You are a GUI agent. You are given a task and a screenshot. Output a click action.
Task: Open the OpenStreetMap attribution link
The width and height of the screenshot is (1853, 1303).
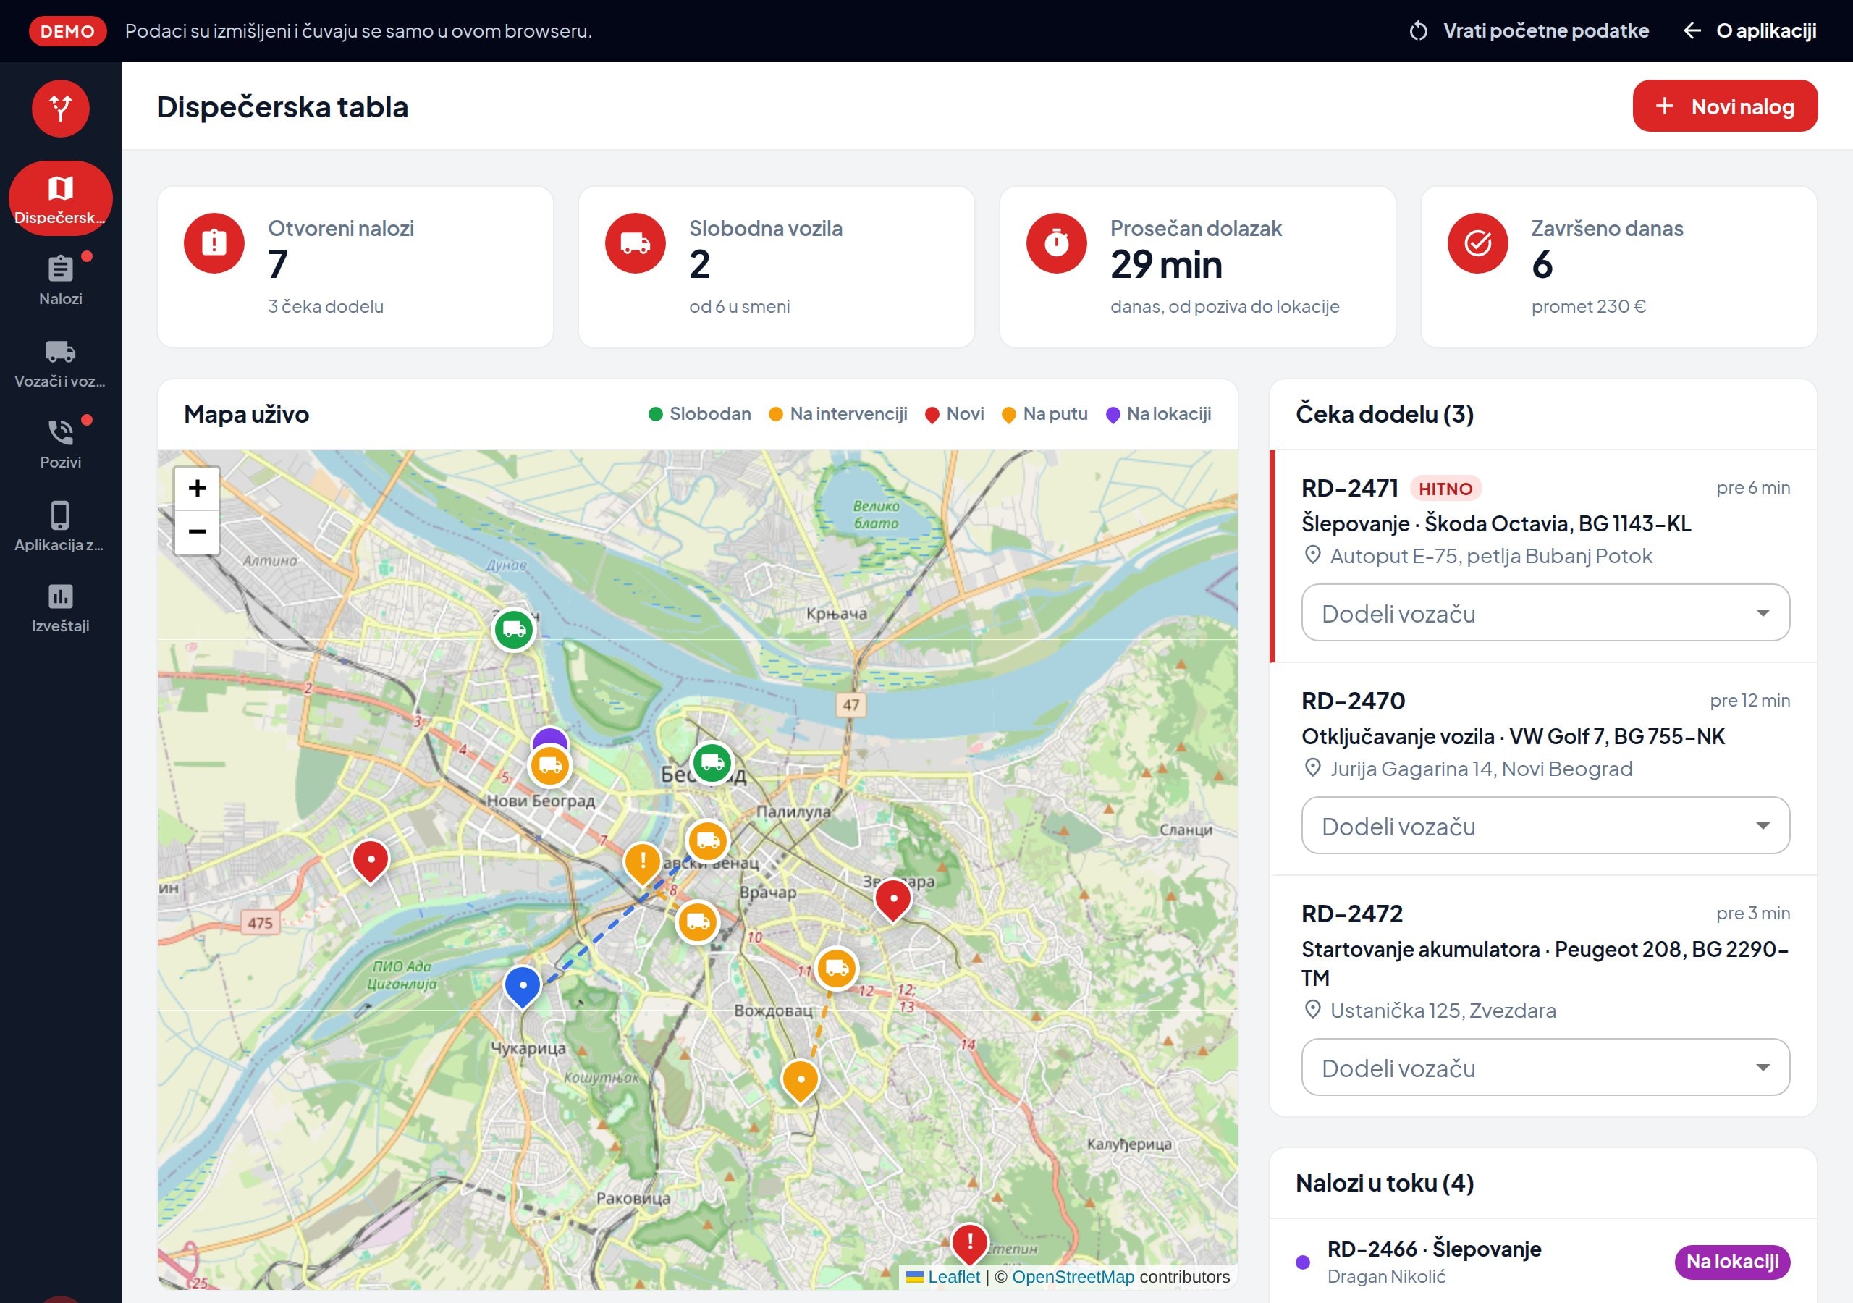(x=1073, y=1276)
